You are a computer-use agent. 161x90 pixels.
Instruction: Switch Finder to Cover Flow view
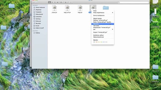[58, 2]
